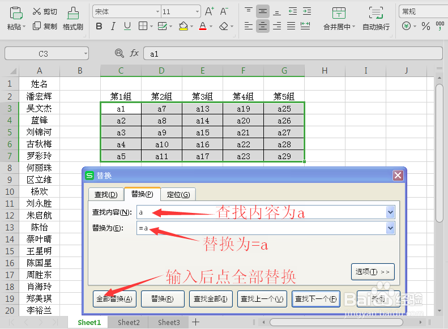Click the red font color A icon
Image resolution: width=448 pixels, height=329 pixels.
coord(203,26)
